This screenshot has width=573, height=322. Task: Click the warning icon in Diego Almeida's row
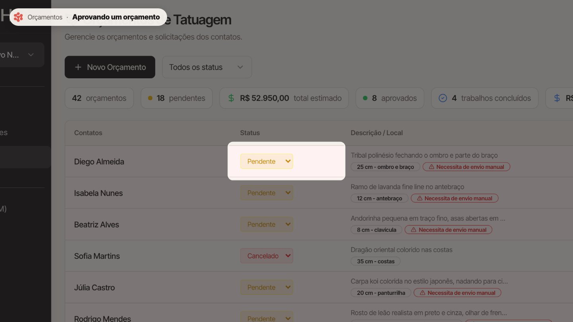coord(431,167)
